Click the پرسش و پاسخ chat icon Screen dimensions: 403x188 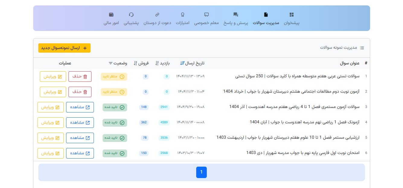236,14
